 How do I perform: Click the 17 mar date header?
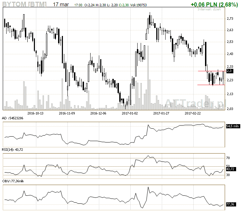61,4
